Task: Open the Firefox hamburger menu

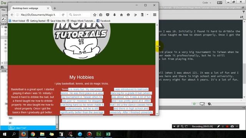Action: tap(155, 15)
